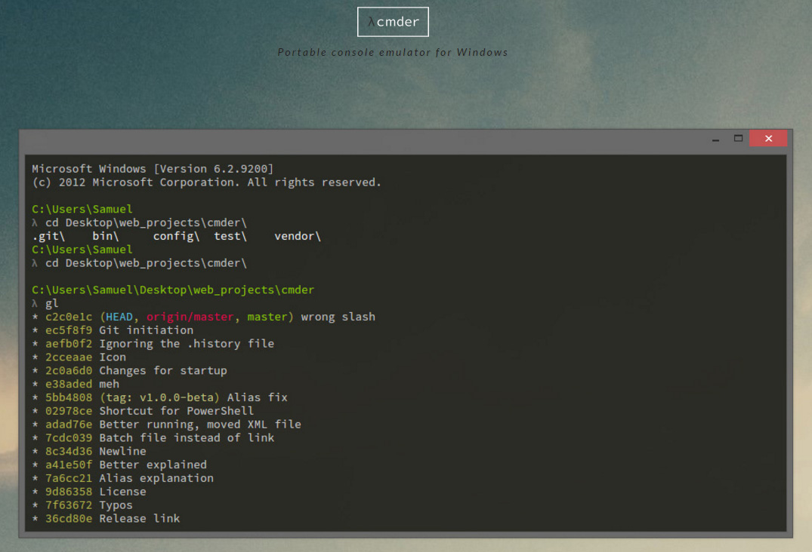Click commit hash 7cdc039
812x552 pixels.
coord(69,438)
